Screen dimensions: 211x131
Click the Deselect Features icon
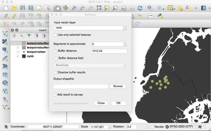(180, 8)
